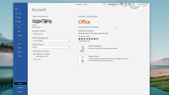
Task: Open the Export page
Action: [x=20, y=52]
